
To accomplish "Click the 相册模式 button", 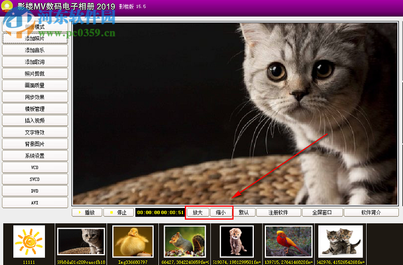I will pyautogui.click(x=35, y=27).
